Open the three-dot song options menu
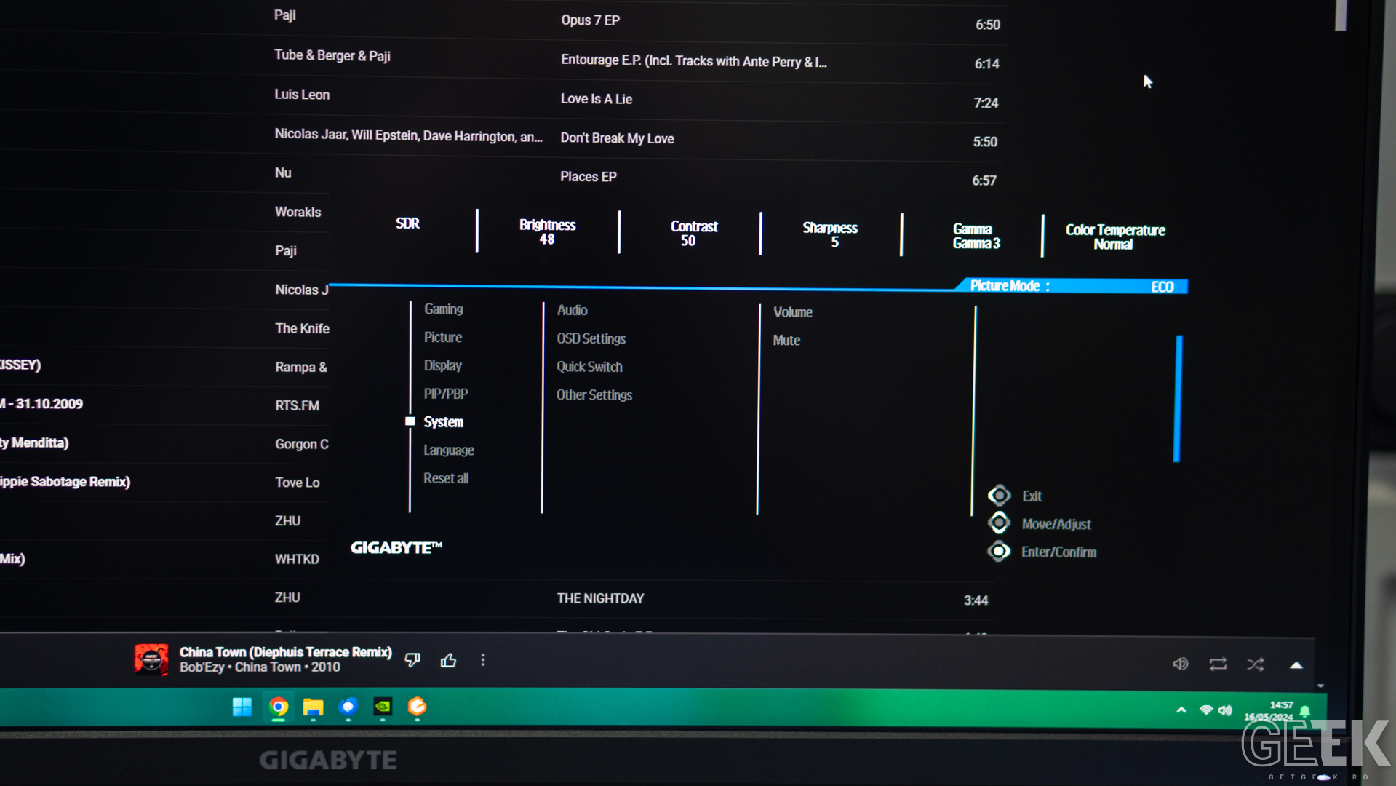 483,660
